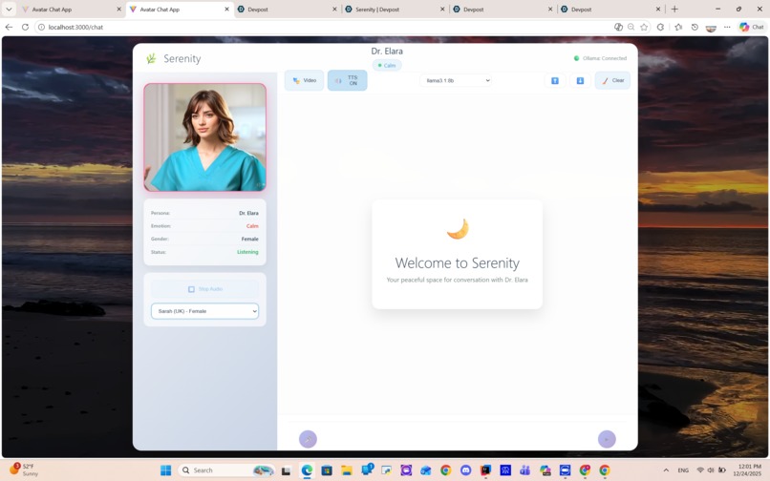The image size is (770, 481).
Task: Click the Serenity leaf logo icon
Action: [151, 58]
